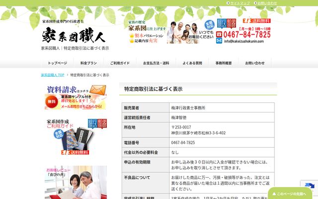Viewport: 318px width, 199px height.
Task: Open the 料金プラン menu item
Action: 88,63
